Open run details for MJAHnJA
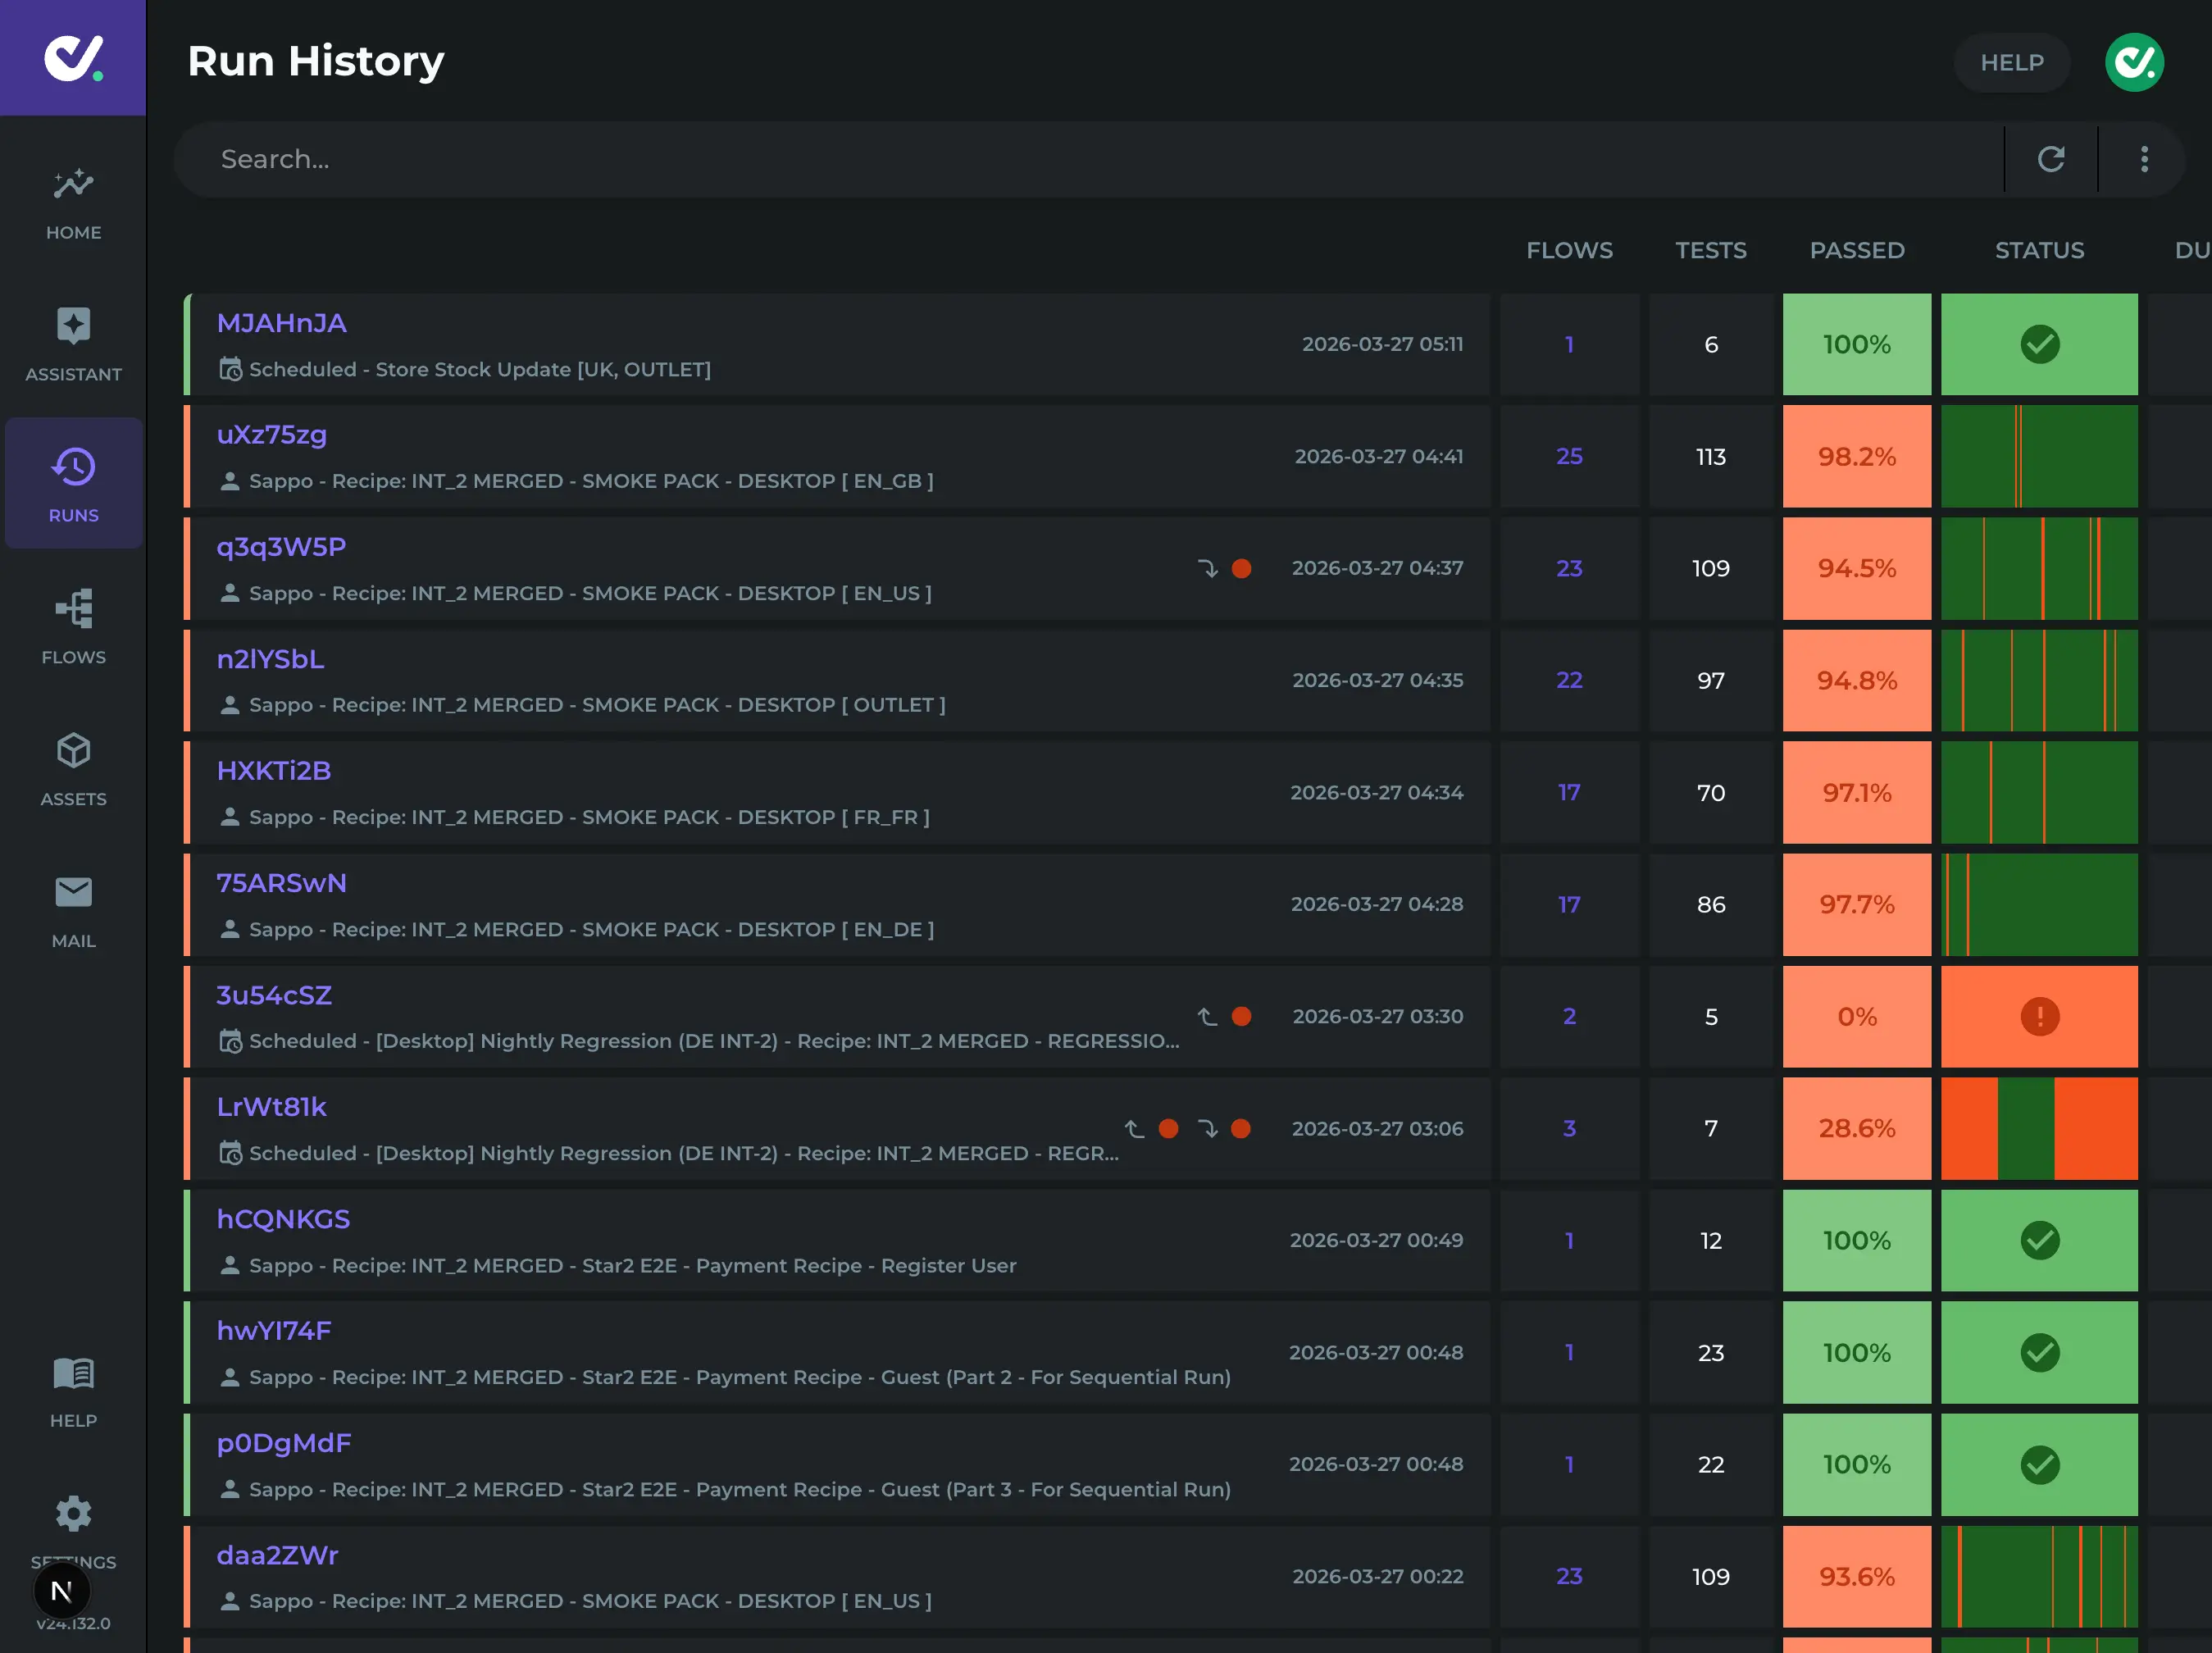Image resolution: width=2212 pixels, height=1653 pixels. 281,322
